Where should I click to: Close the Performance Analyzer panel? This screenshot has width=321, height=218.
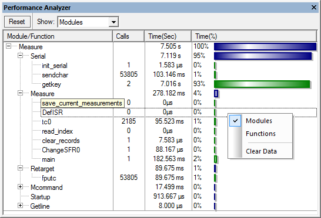coord(313,8)
